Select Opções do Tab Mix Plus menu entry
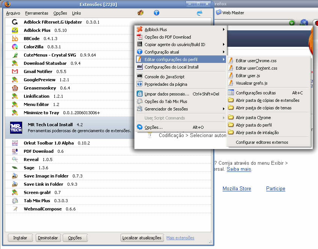The height and width of the screenshot is (249, 318). (x=181, y=101)
